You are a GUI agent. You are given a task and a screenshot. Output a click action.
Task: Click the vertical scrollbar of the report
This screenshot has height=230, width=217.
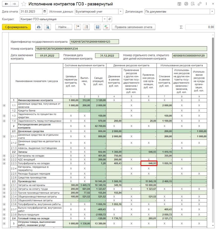pos(213,113)
